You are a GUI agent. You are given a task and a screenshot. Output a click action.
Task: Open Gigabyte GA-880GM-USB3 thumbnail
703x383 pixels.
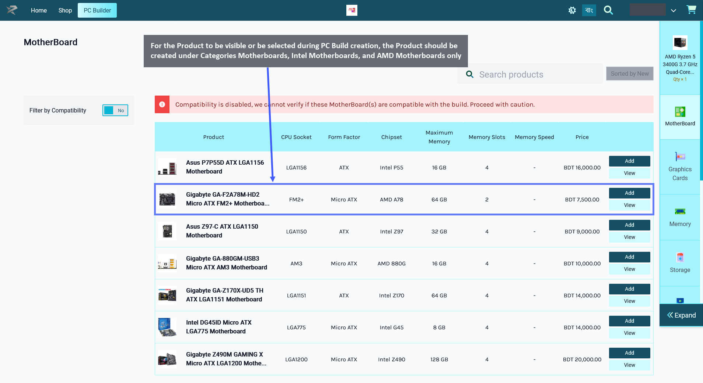point(167,263)
